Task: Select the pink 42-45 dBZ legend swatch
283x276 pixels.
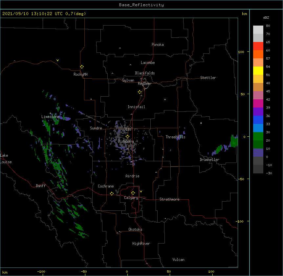Action: pyautogui.click(x=258, y=95)
